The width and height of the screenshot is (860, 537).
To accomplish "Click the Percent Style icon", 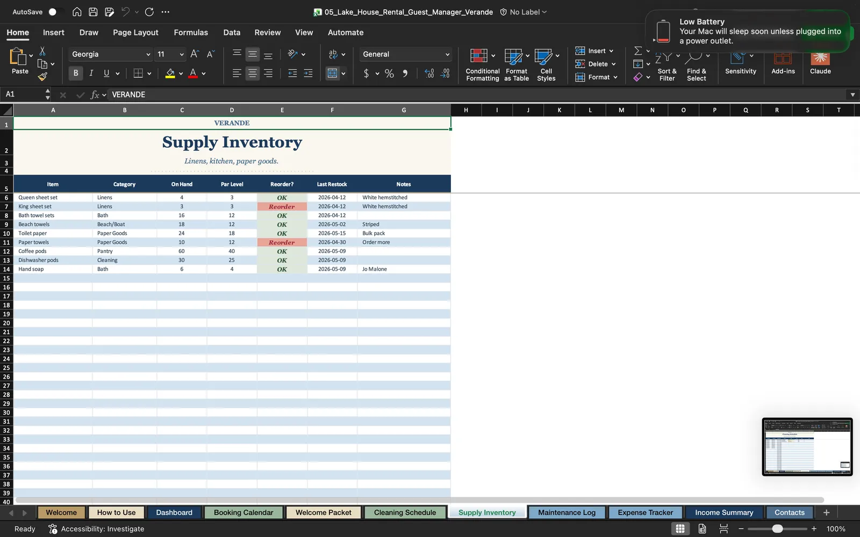I will click(389, 74).
